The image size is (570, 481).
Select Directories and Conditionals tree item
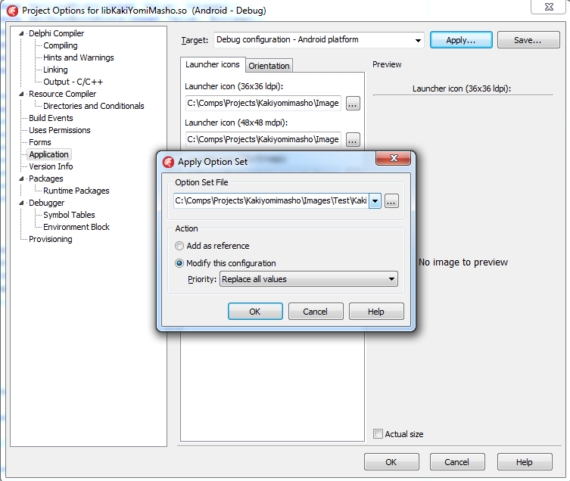point(94,106)
